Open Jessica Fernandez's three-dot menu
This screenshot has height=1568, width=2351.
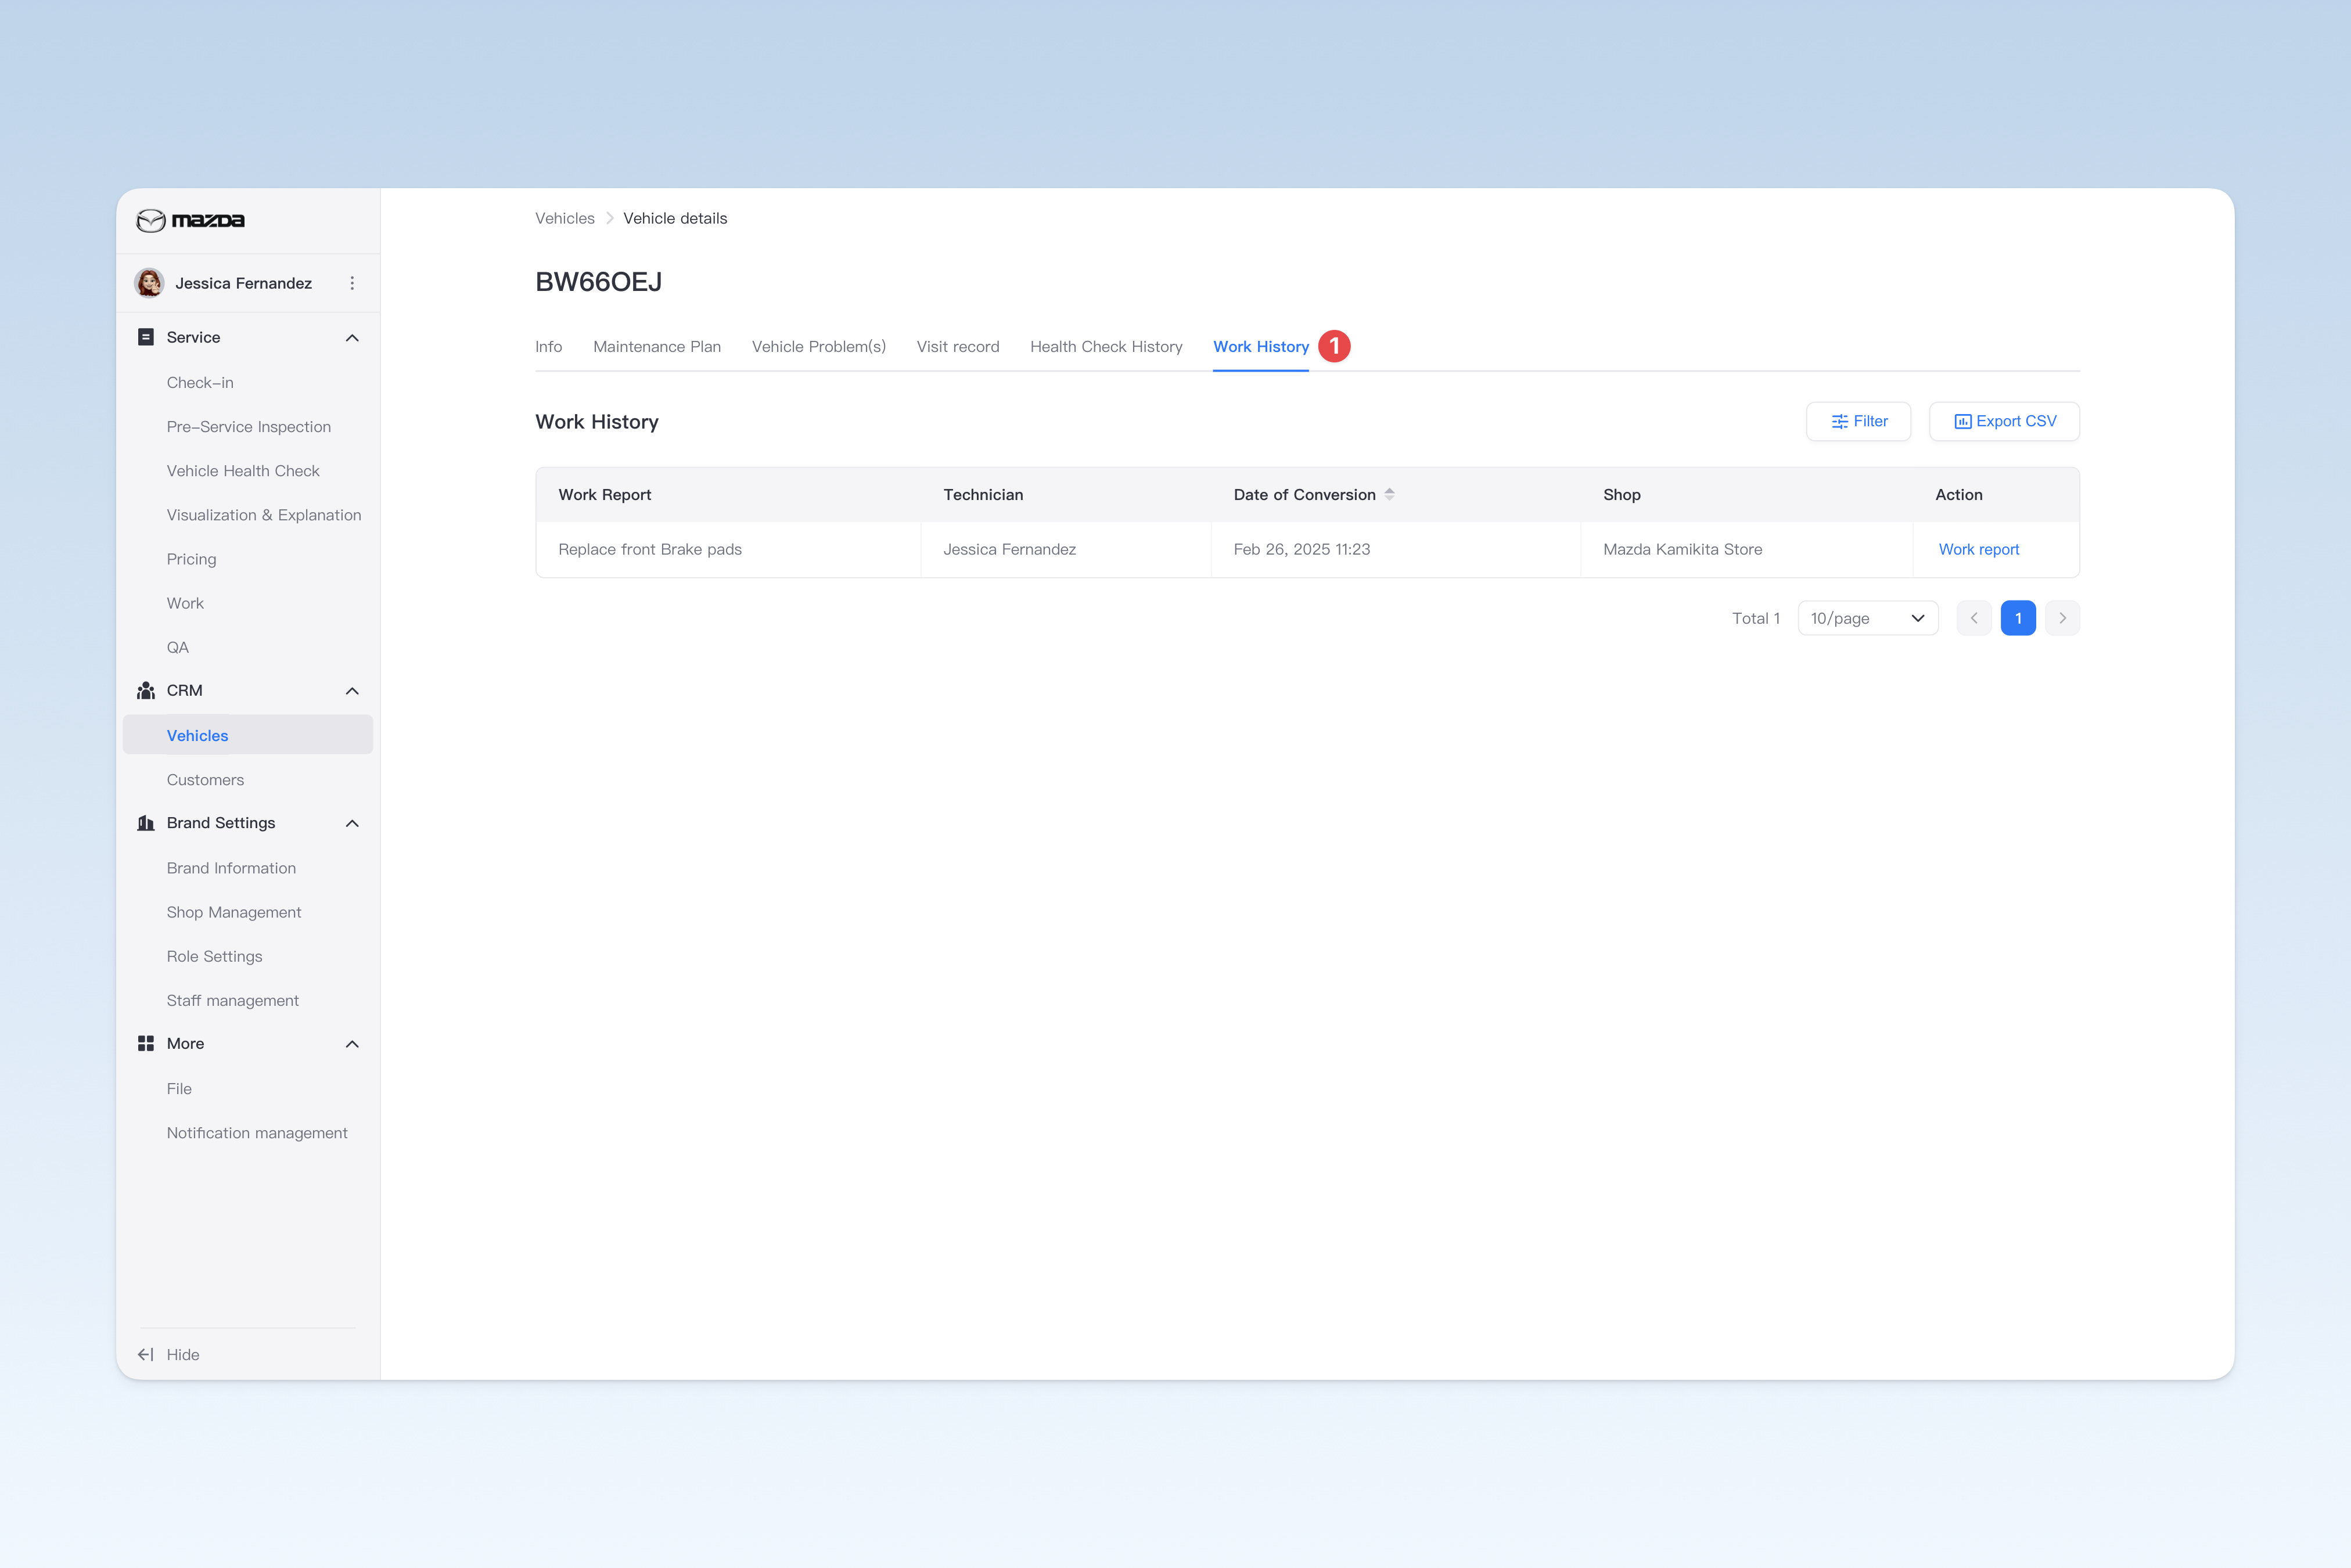pyautogui.click(x=352, y=283)
